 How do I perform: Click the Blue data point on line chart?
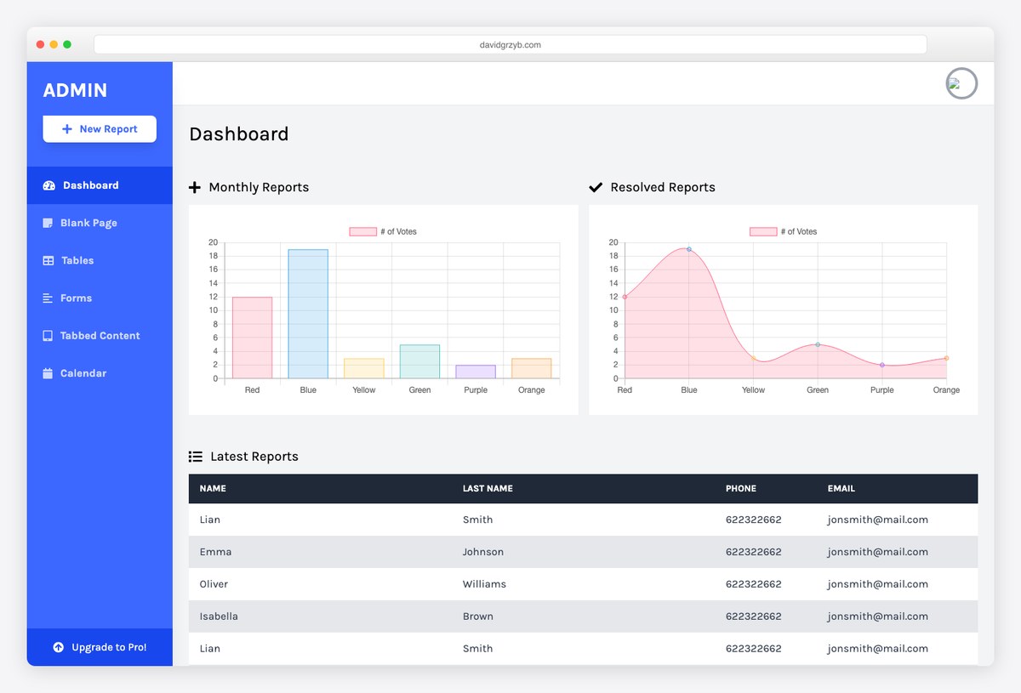689,249
